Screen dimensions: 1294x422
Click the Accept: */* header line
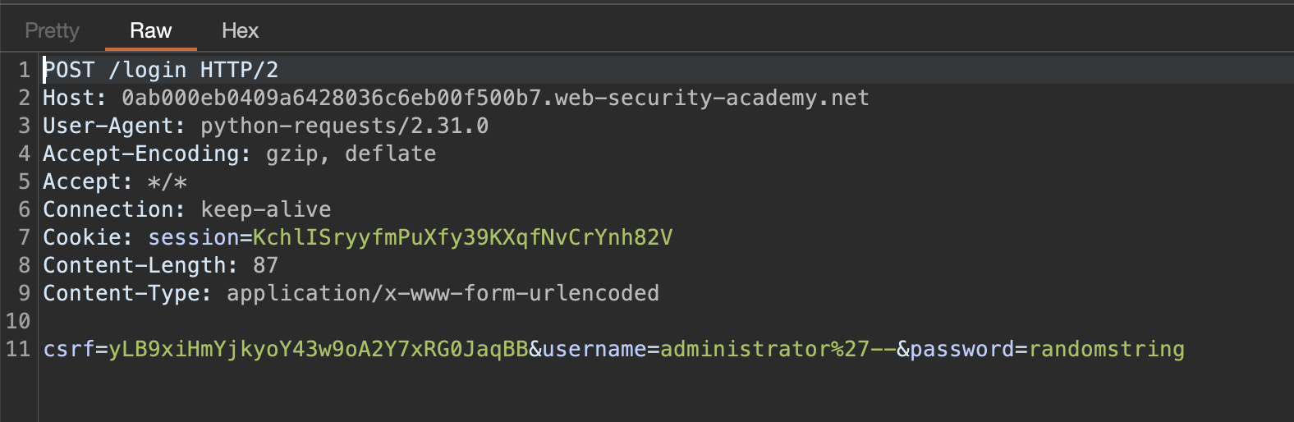[115, 181]
